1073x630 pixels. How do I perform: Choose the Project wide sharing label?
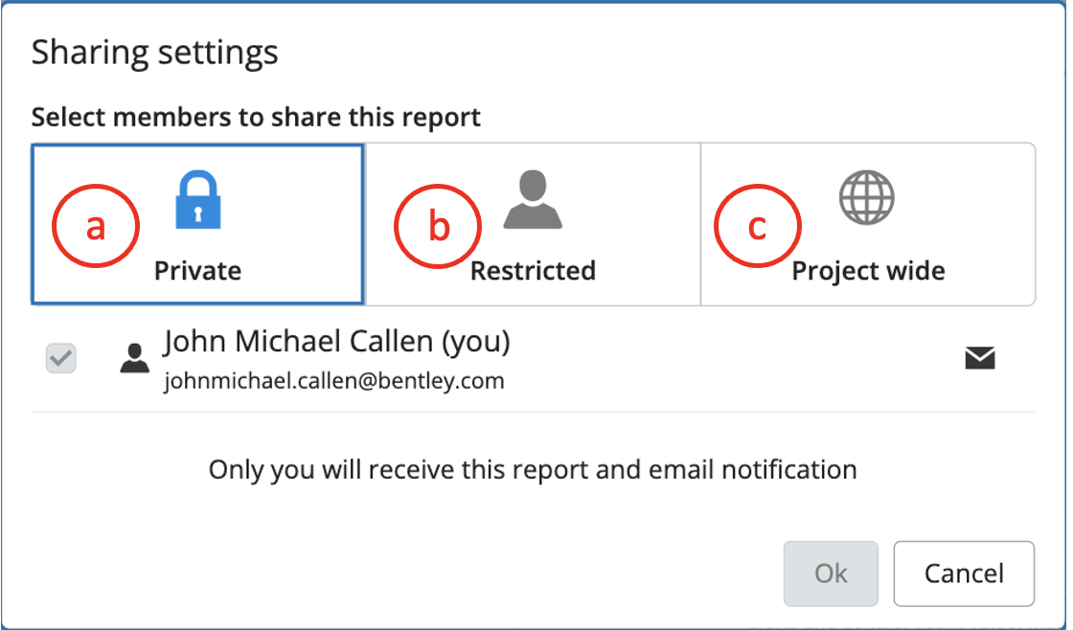[x=868, y=271]
